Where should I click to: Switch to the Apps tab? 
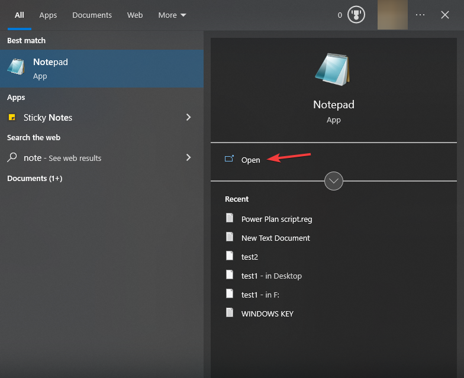[x=48, y=15]
